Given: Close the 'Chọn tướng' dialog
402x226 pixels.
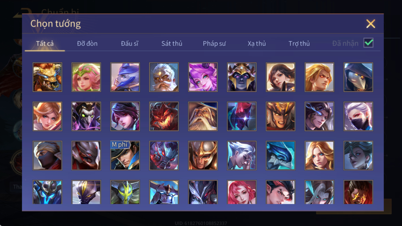Looking at the screenshot, I should click(370, 24).
